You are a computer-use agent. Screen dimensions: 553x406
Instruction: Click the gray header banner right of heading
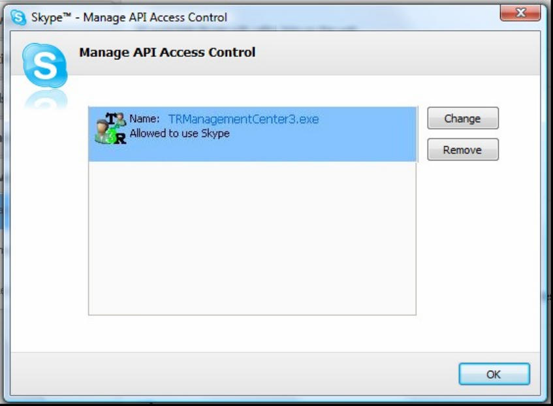pos(397,53)
